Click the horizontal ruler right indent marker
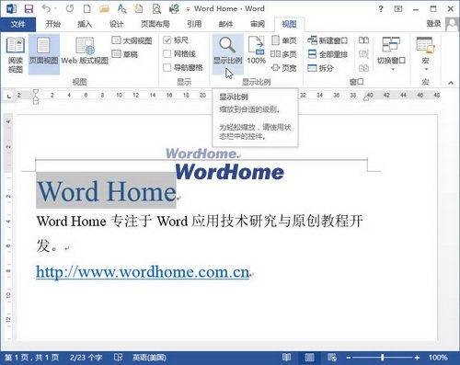This screenshot has height=365, width=460. coord(366,97)
